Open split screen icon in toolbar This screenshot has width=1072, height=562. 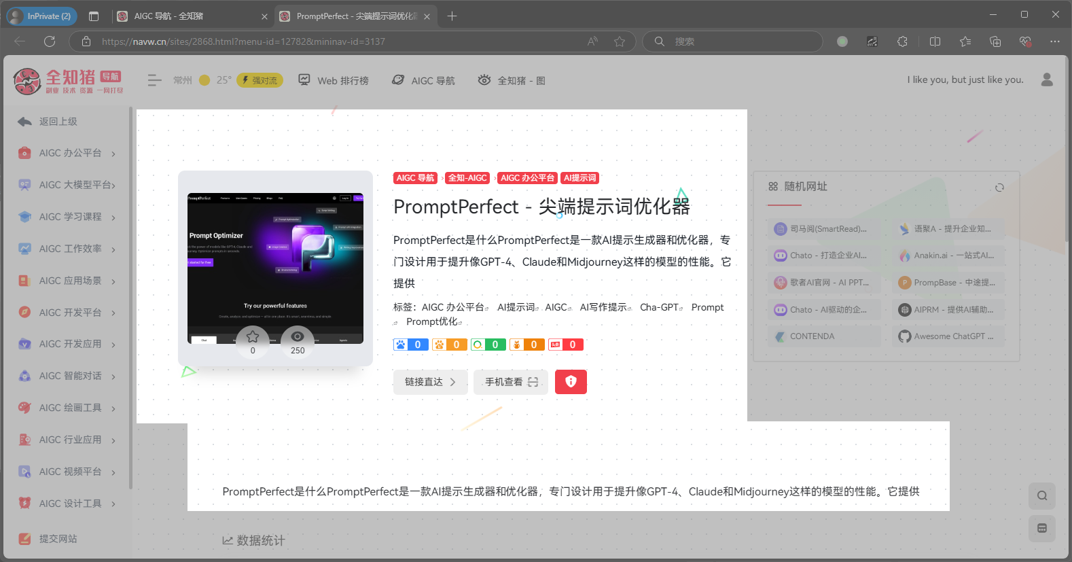pyautogui.click(x=935, y=41)
